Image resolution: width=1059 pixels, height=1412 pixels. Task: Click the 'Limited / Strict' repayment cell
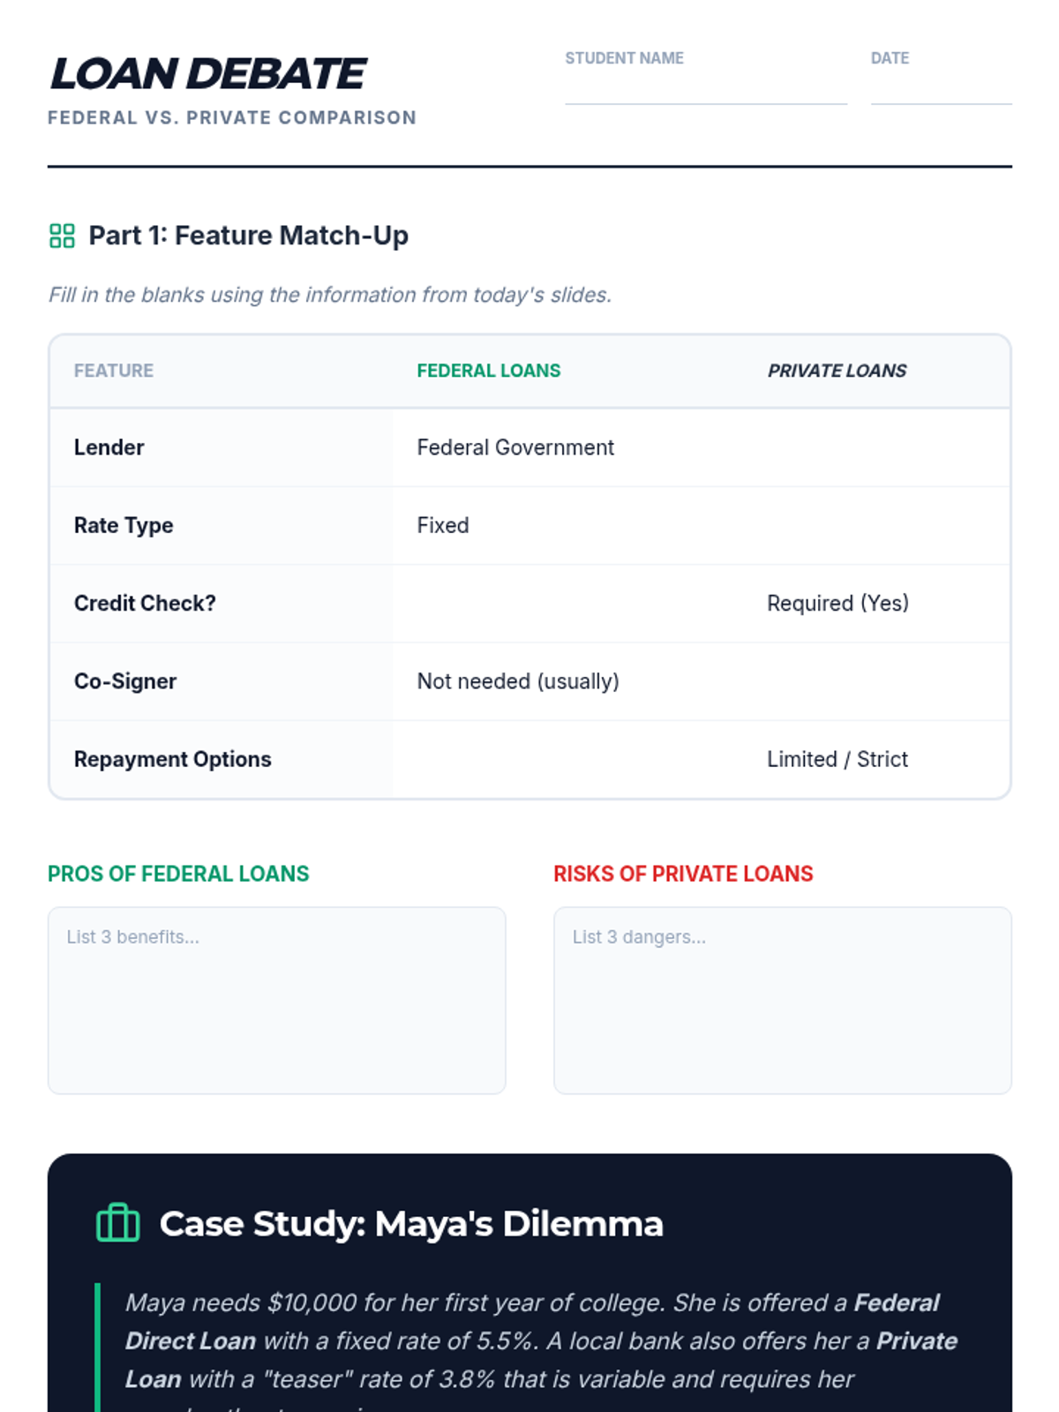coord(837,759)
